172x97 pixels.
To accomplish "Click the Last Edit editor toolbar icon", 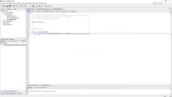I will click(x=37, y=11).
